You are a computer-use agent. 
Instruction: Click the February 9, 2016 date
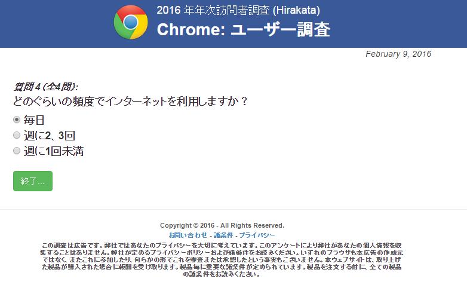pyautogui.click(x=398, y=54)
